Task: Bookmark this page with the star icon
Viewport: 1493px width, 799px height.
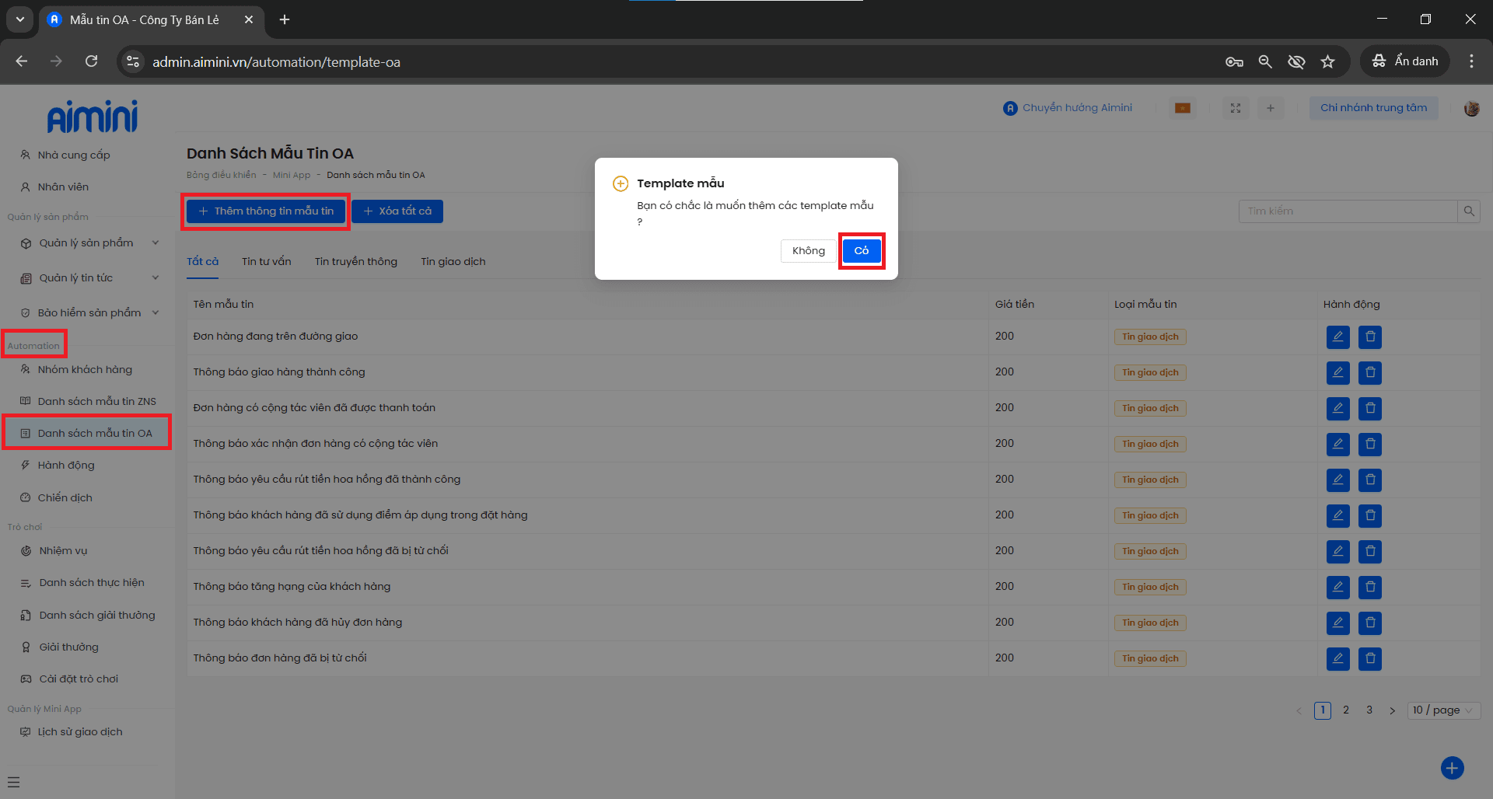Action: click(1327, 61)
